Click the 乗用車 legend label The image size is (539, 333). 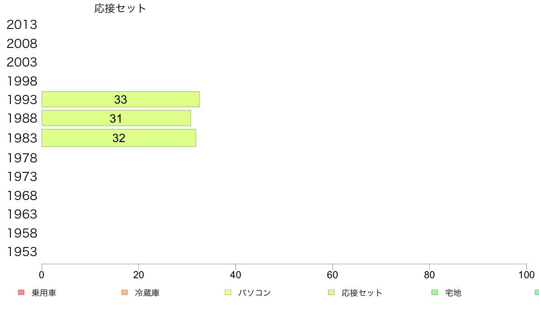coord(44,293)
